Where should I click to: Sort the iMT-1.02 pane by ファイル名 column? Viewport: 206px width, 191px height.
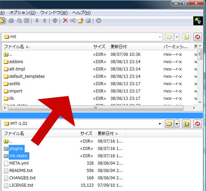point(38,133)
